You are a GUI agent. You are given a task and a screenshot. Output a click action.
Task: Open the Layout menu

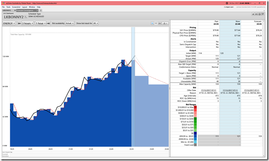pos(24,7)
